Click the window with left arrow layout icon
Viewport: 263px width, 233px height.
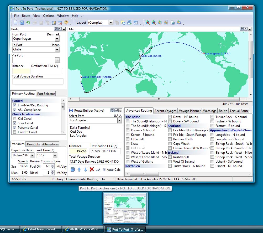136,23
